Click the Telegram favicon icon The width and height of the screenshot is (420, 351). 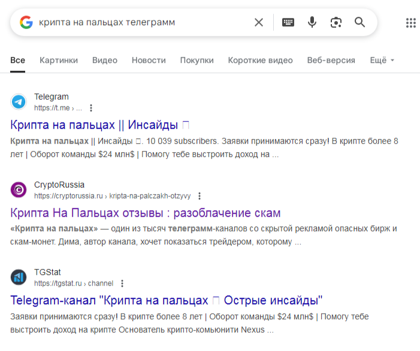[x=19, y=102]
